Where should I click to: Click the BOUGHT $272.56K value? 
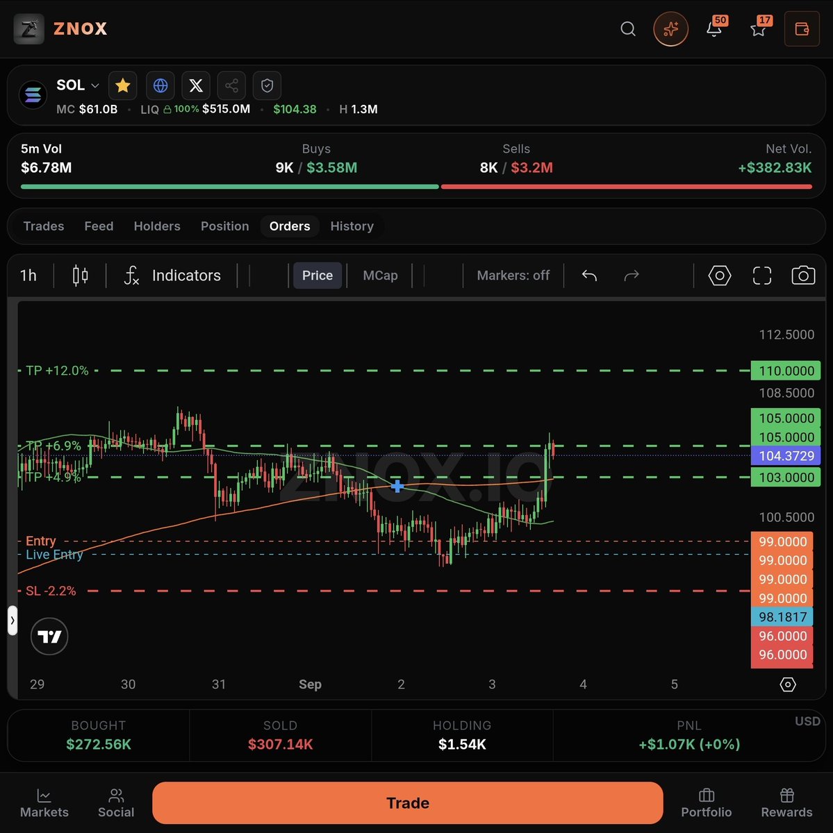coord(99,744)
